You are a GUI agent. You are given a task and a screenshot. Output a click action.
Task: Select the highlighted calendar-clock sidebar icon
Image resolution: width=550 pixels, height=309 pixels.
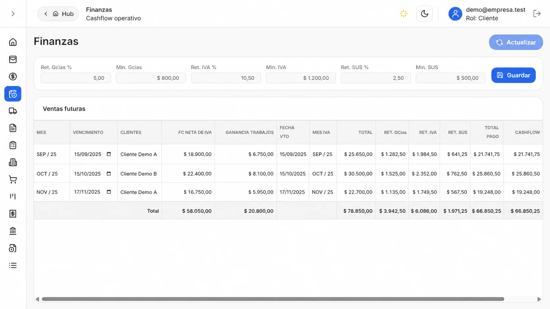[13, 94]
